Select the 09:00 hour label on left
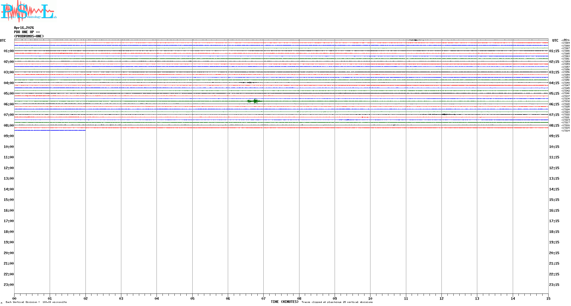Viewport: 571px width, 306px height. (x=9, y=136)
